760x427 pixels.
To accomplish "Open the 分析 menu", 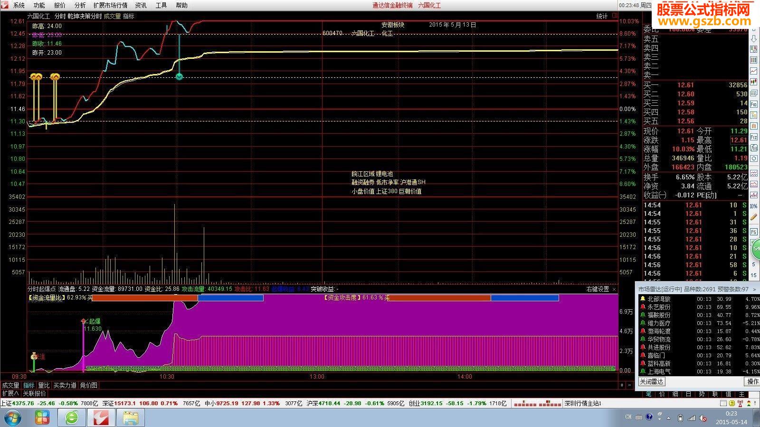I will coord(80,5).
